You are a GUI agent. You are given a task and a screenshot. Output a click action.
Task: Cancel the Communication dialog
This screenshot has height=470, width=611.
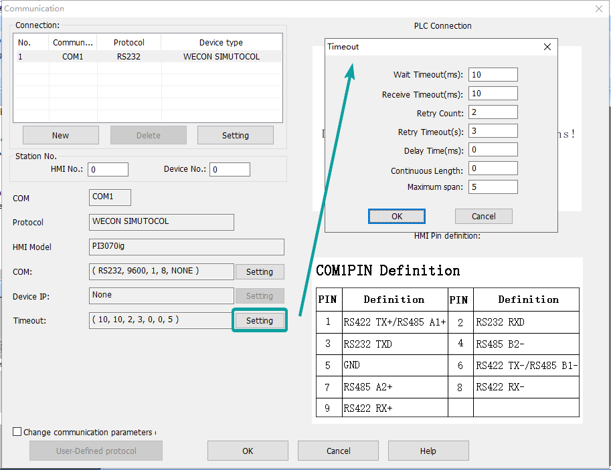(x=338, y=450)
